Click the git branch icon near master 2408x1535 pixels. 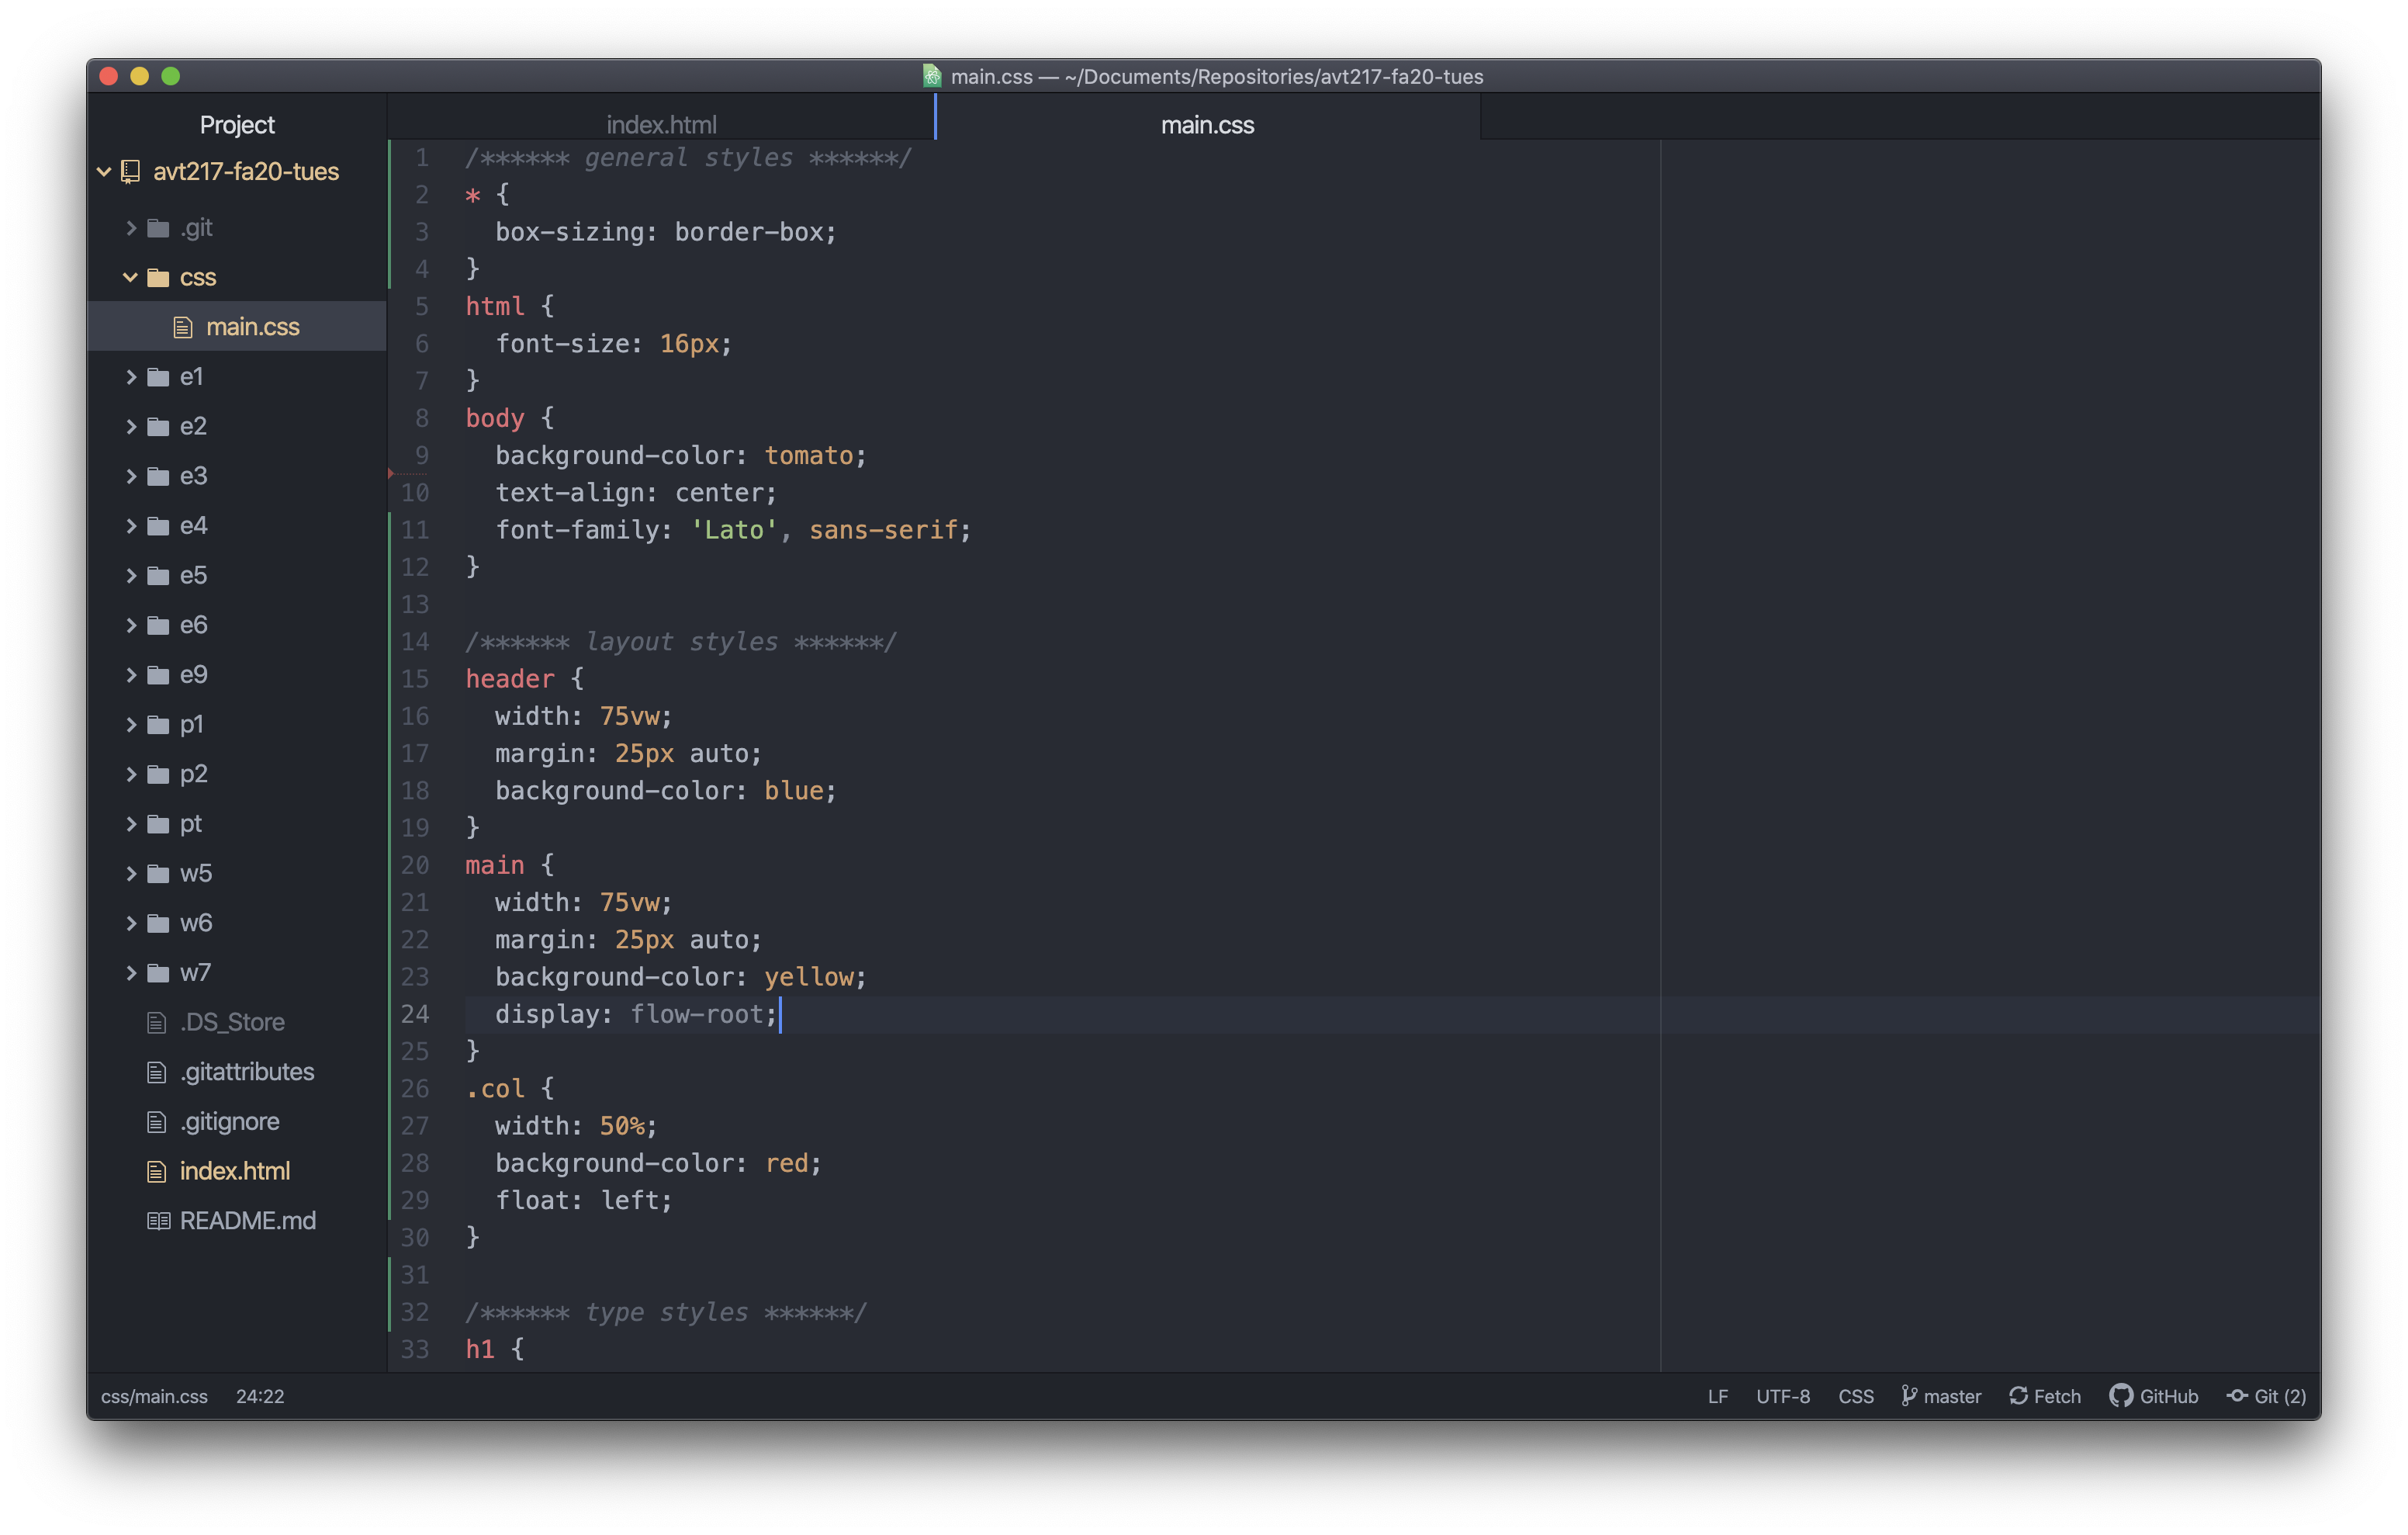[x=1908, y=1396]
